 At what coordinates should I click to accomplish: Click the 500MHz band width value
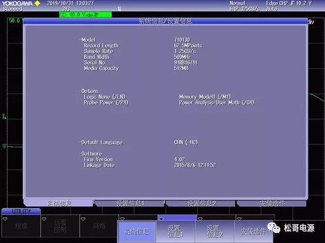pyautogui.click(x=182, y=57)
